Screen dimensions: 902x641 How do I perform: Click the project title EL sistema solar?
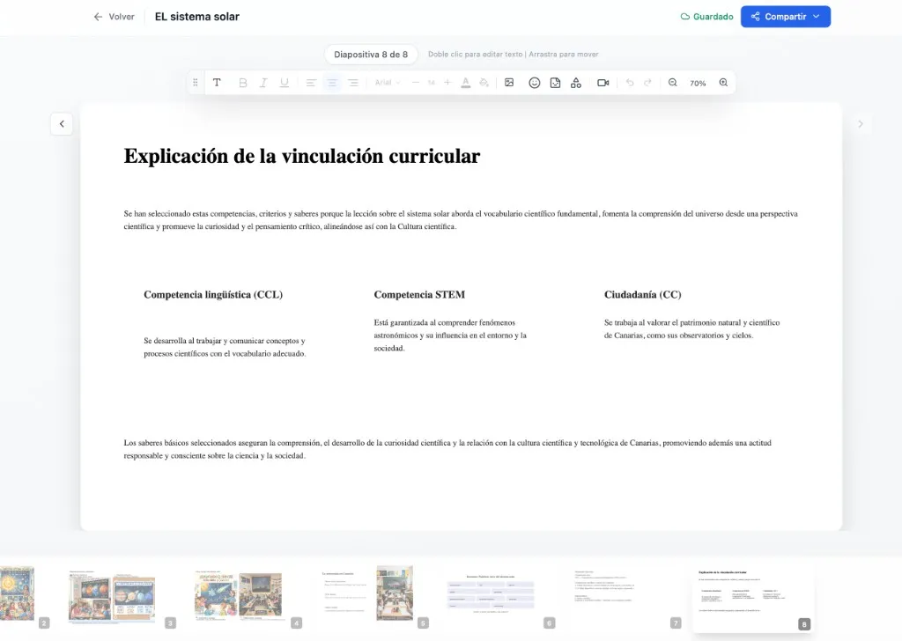coord(197,17)
